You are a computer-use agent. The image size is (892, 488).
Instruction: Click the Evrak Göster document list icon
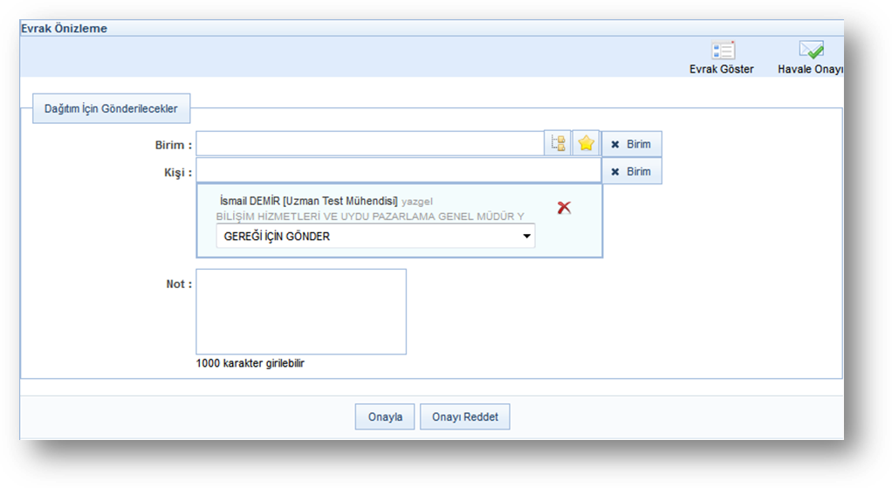(723, 51)
